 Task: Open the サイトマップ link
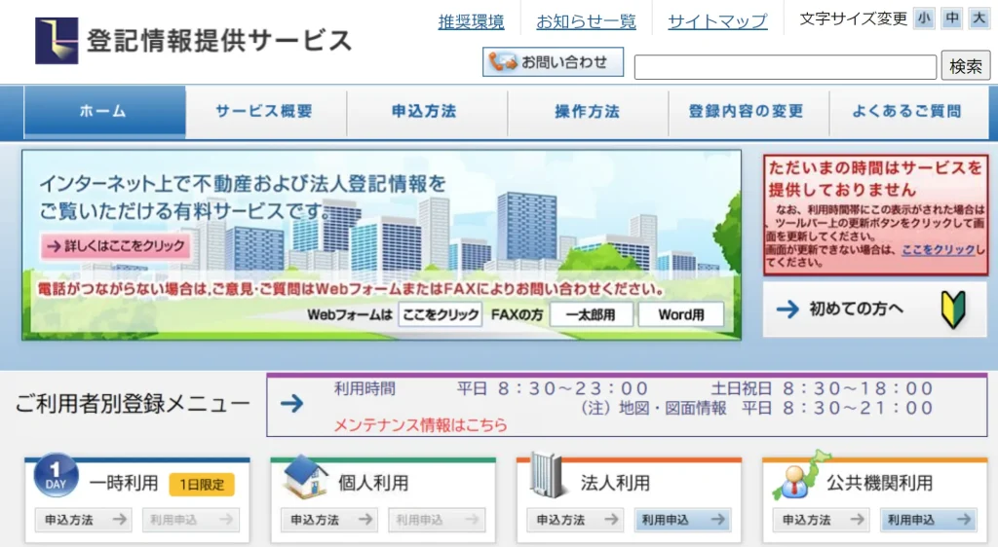pos(717,22)
